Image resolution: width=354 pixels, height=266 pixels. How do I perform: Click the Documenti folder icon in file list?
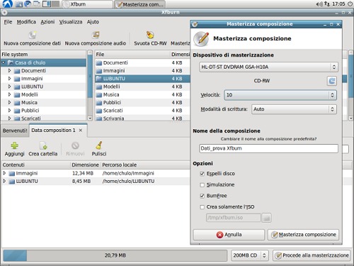[99, 63]
